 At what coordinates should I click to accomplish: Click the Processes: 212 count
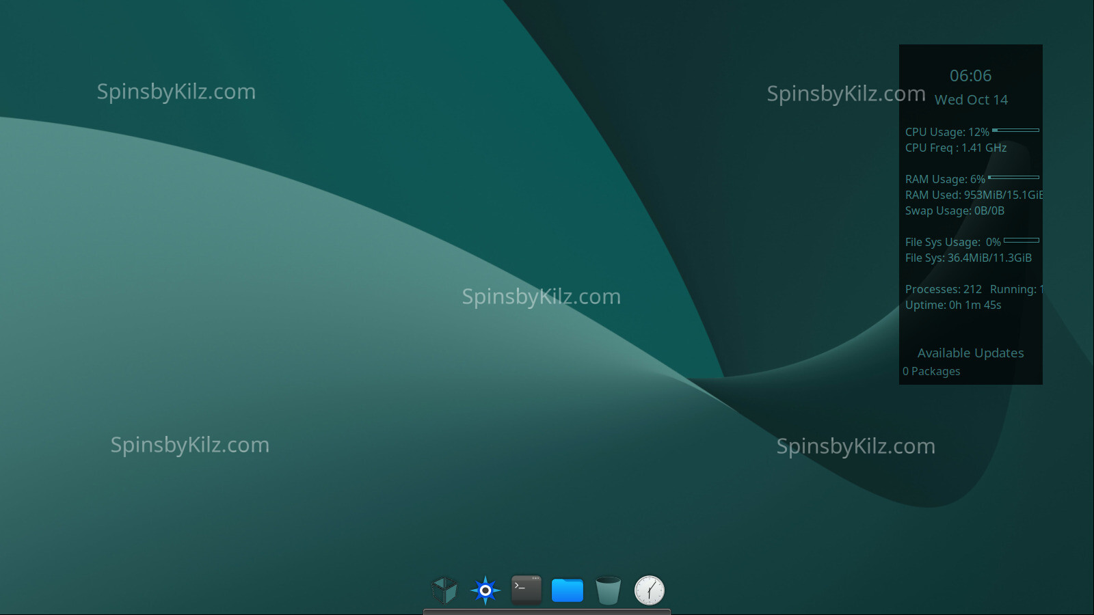943,289
